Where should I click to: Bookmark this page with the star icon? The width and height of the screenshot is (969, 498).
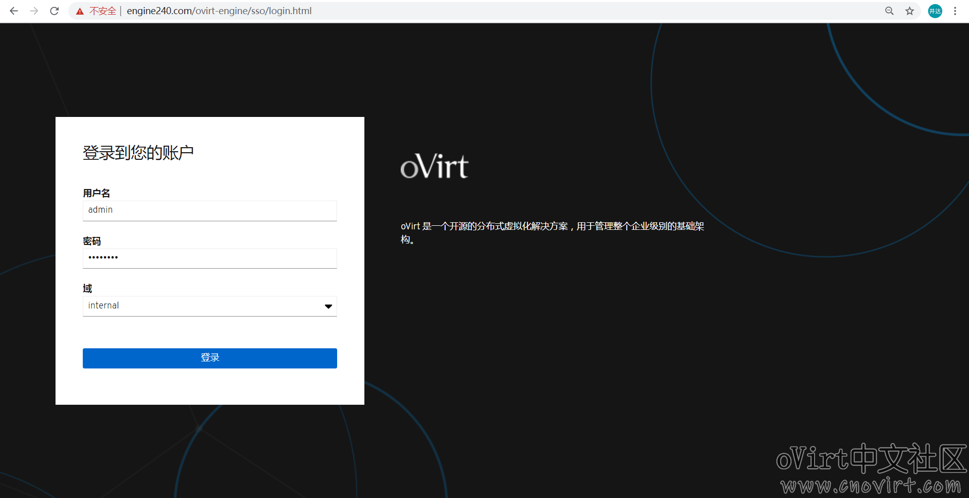[x=909, y=11]
